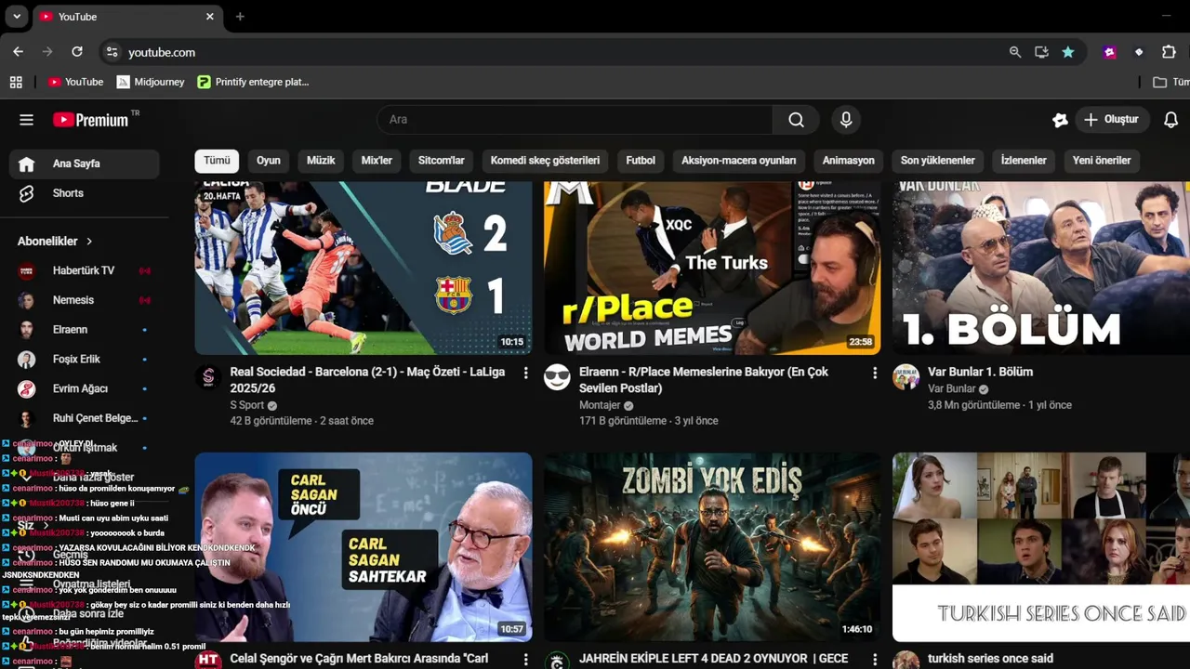Image resolution: width=1190 pixels, height=669 pixels.
Task: Select the Son yüklenenler chip
Action: 937,161
